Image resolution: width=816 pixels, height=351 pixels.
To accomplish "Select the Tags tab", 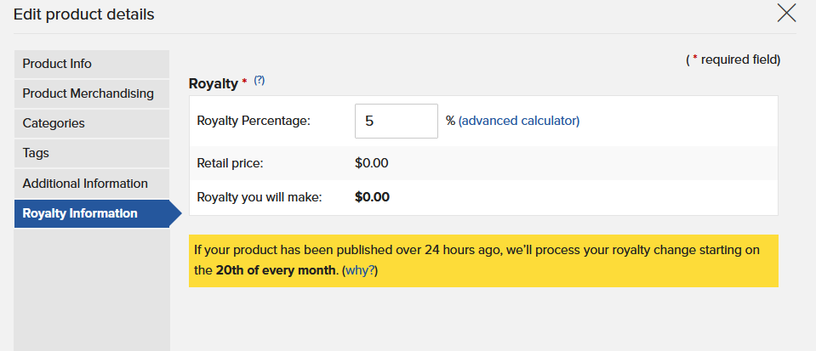I will click(x=92, y=153).
